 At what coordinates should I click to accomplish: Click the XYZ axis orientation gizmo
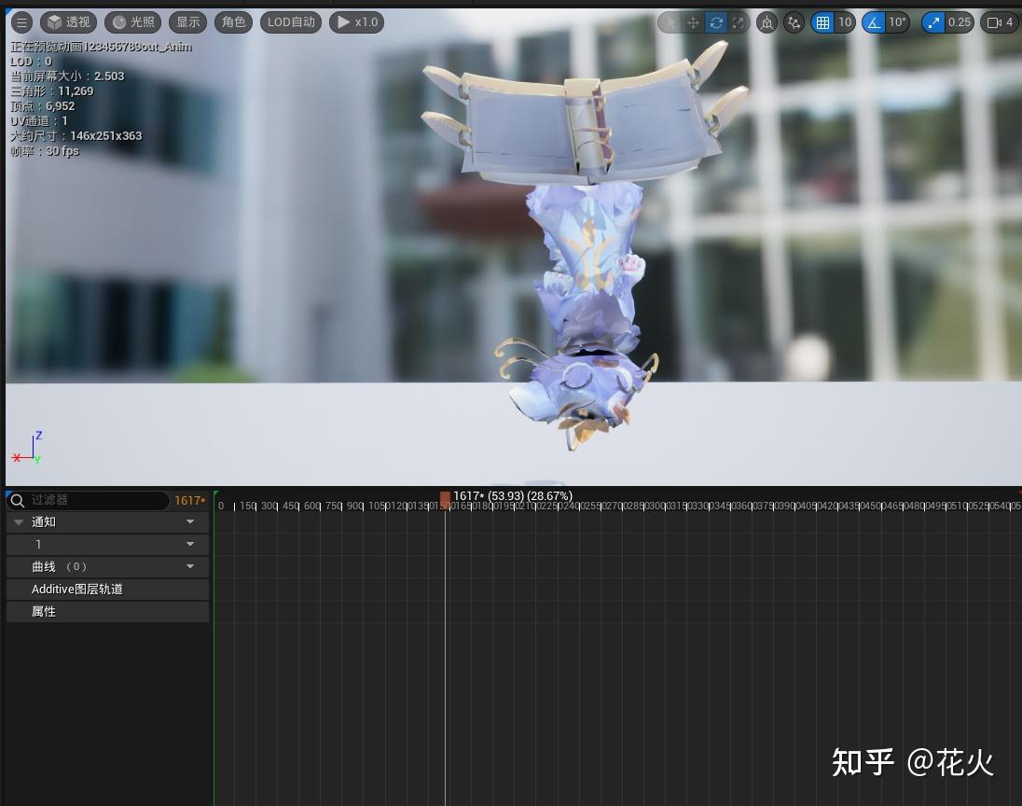pyautogui.click(x=28, y=448)
